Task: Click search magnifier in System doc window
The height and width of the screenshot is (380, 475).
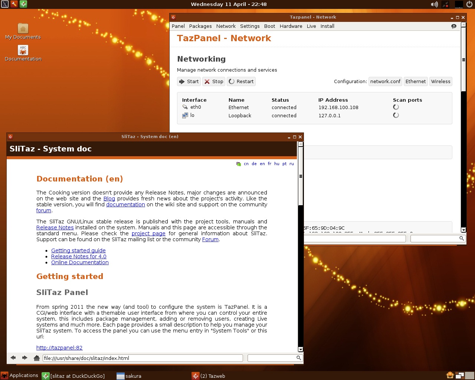Action: (299, 358)
